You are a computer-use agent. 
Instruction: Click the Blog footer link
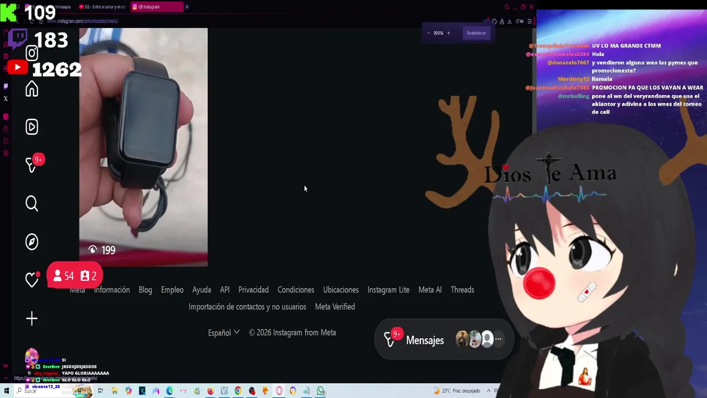145,290
